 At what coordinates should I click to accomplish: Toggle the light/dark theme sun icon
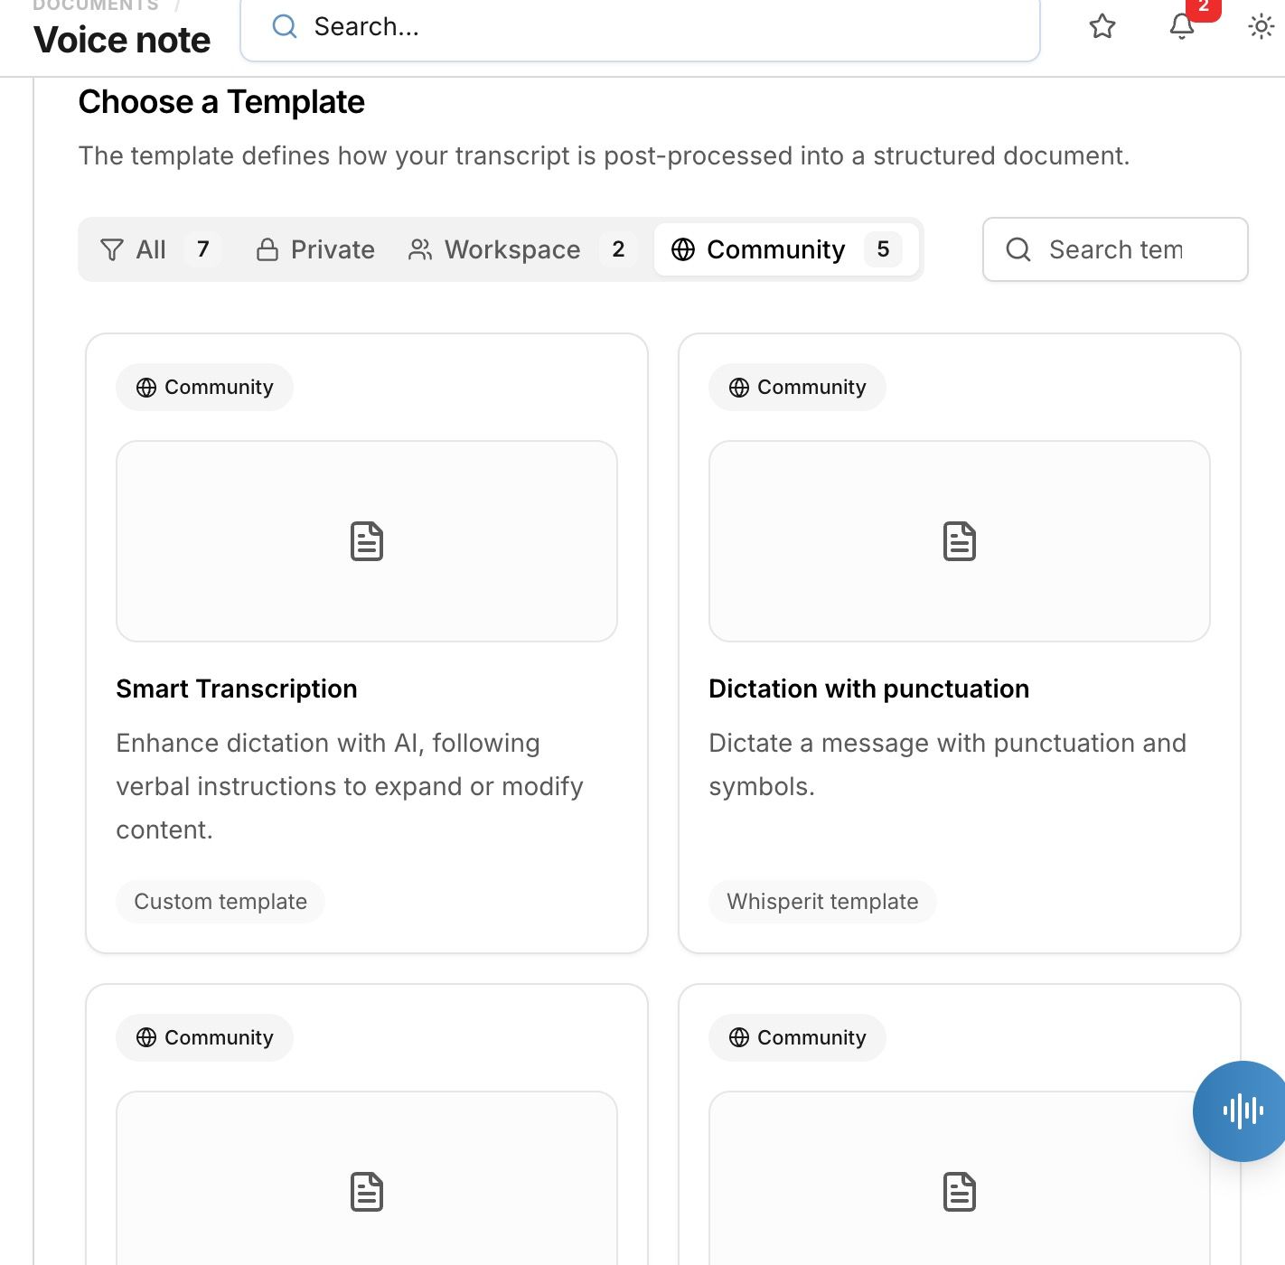click(x=1262, y=26)
